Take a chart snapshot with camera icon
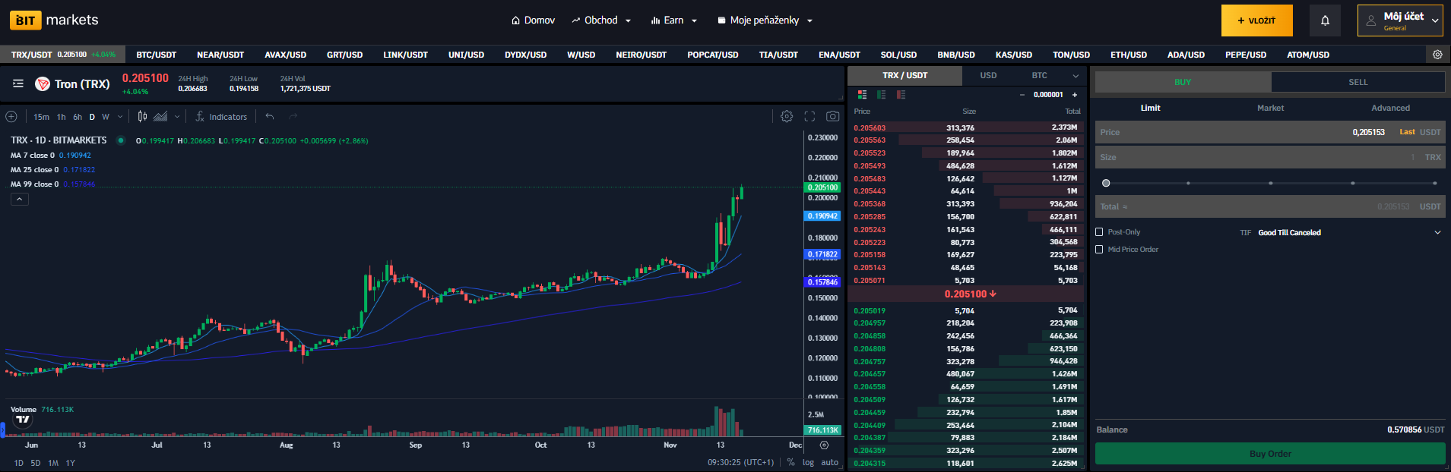This screenshot has height=472, width=1451. point(833,116)
